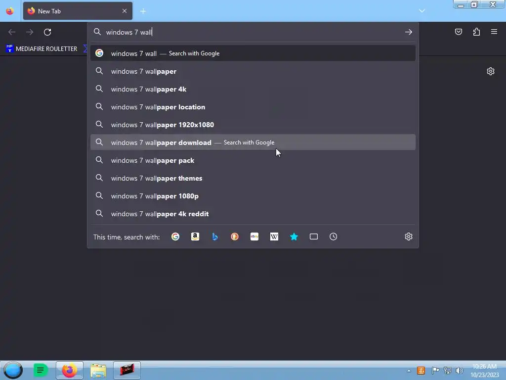Search open tabs via tabs icon
Image resolution: width=506 pixels, height=380 pixels.
pyautogui.click(x=314, y=237)
